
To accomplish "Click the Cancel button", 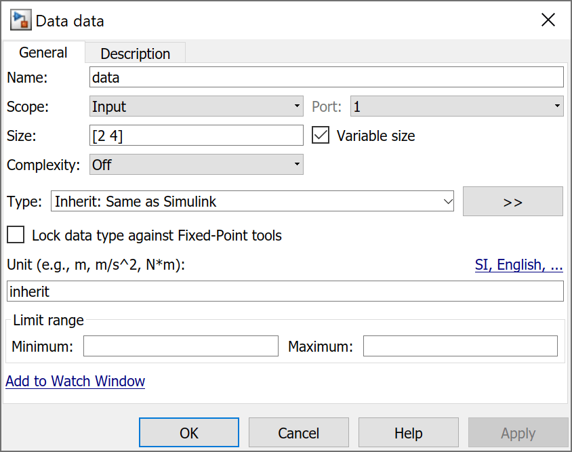I will point(298,433).
